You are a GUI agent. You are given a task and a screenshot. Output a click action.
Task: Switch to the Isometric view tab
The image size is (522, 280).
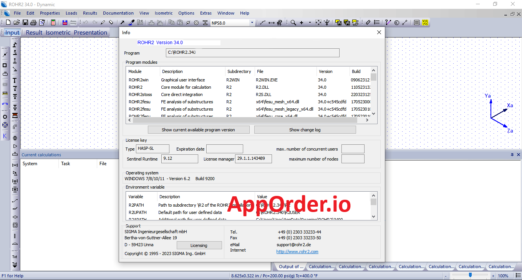pos(58,33)
